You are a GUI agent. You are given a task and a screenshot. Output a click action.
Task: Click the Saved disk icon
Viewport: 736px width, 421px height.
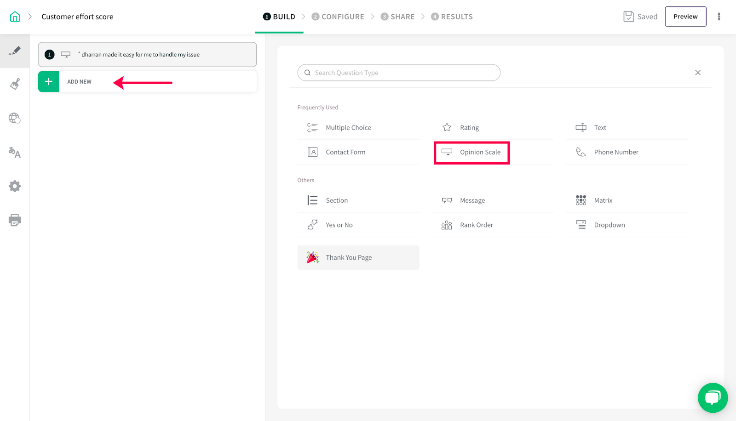point(628,17)
